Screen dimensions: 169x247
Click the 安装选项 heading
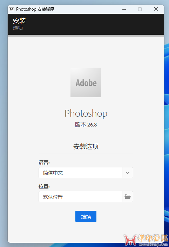coord(86,147)
